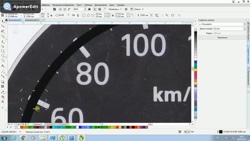Toggle the corner radius lock

coord(113,15)
